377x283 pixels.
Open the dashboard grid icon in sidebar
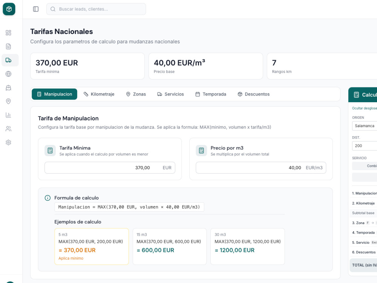pyautogui.click(x=8, y=33)
